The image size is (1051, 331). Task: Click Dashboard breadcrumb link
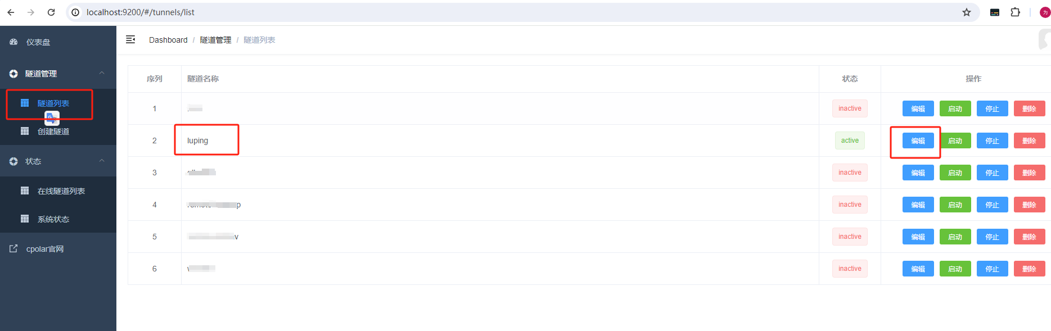pyautogui.click(x=168, y=40)
